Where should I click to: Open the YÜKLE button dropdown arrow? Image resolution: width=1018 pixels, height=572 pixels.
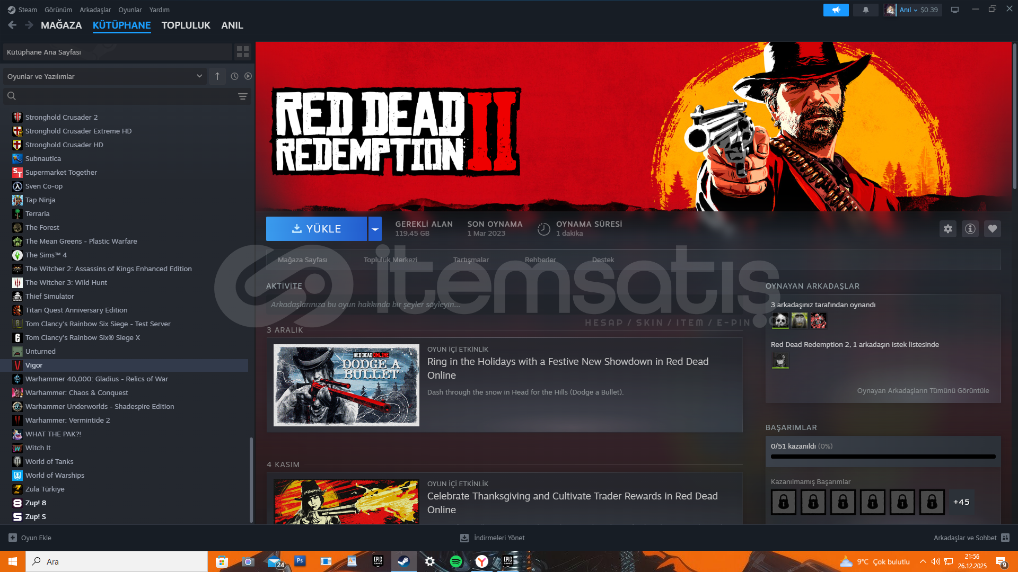[375, 229]
